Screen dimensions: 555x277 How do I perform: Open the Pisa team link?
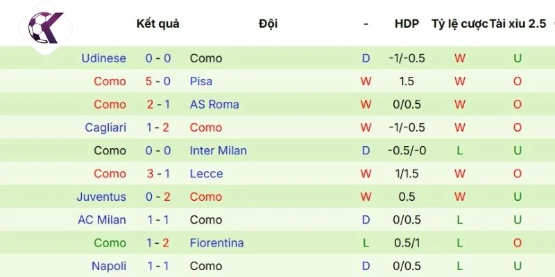click(201, 81)
